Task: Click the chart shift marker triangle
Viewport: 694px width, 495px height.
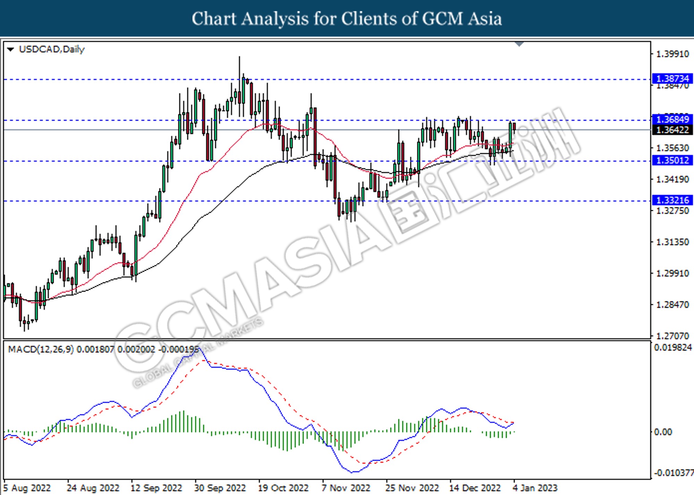Action: [519, 44]
